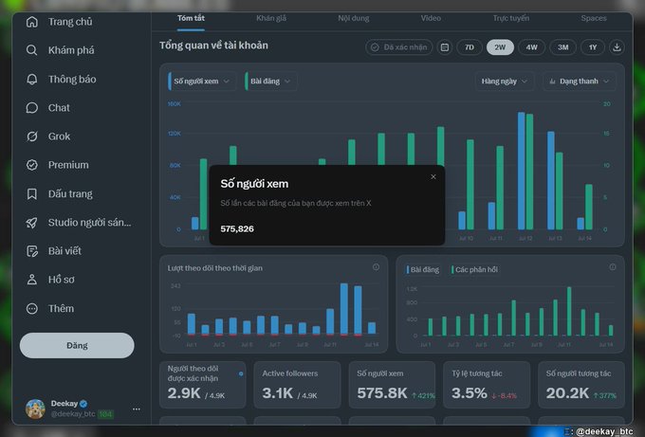The width and height of the screenshot is (645, 437).
Task: Click tallest followers bar in Lượt theo dõi chart
Action: 344,309
